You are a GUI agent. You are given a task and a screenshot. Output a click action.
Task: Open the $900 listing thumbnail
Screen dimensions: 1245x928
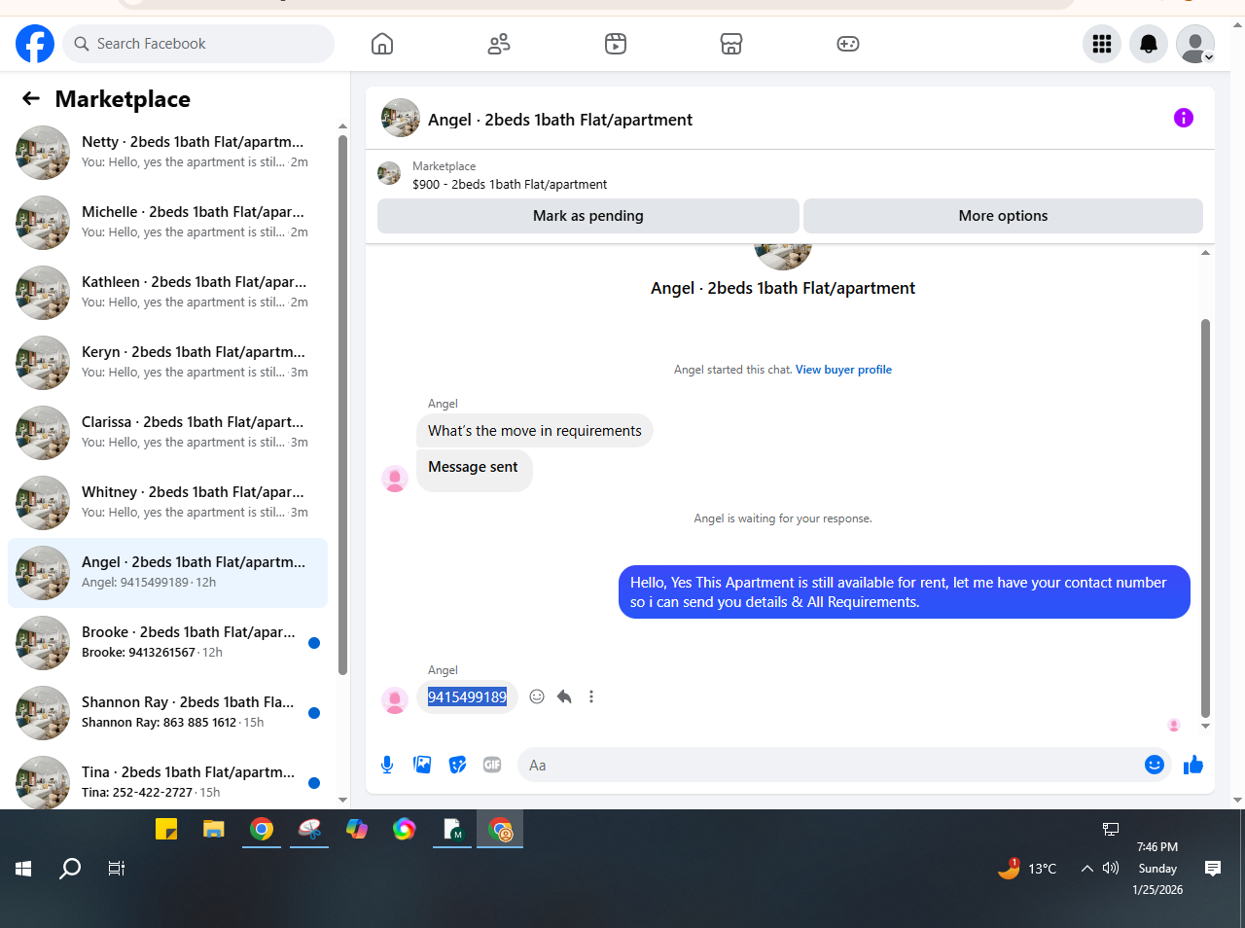[389, 173]
